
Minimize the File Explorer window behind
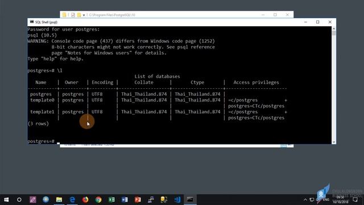pos(263,15)
